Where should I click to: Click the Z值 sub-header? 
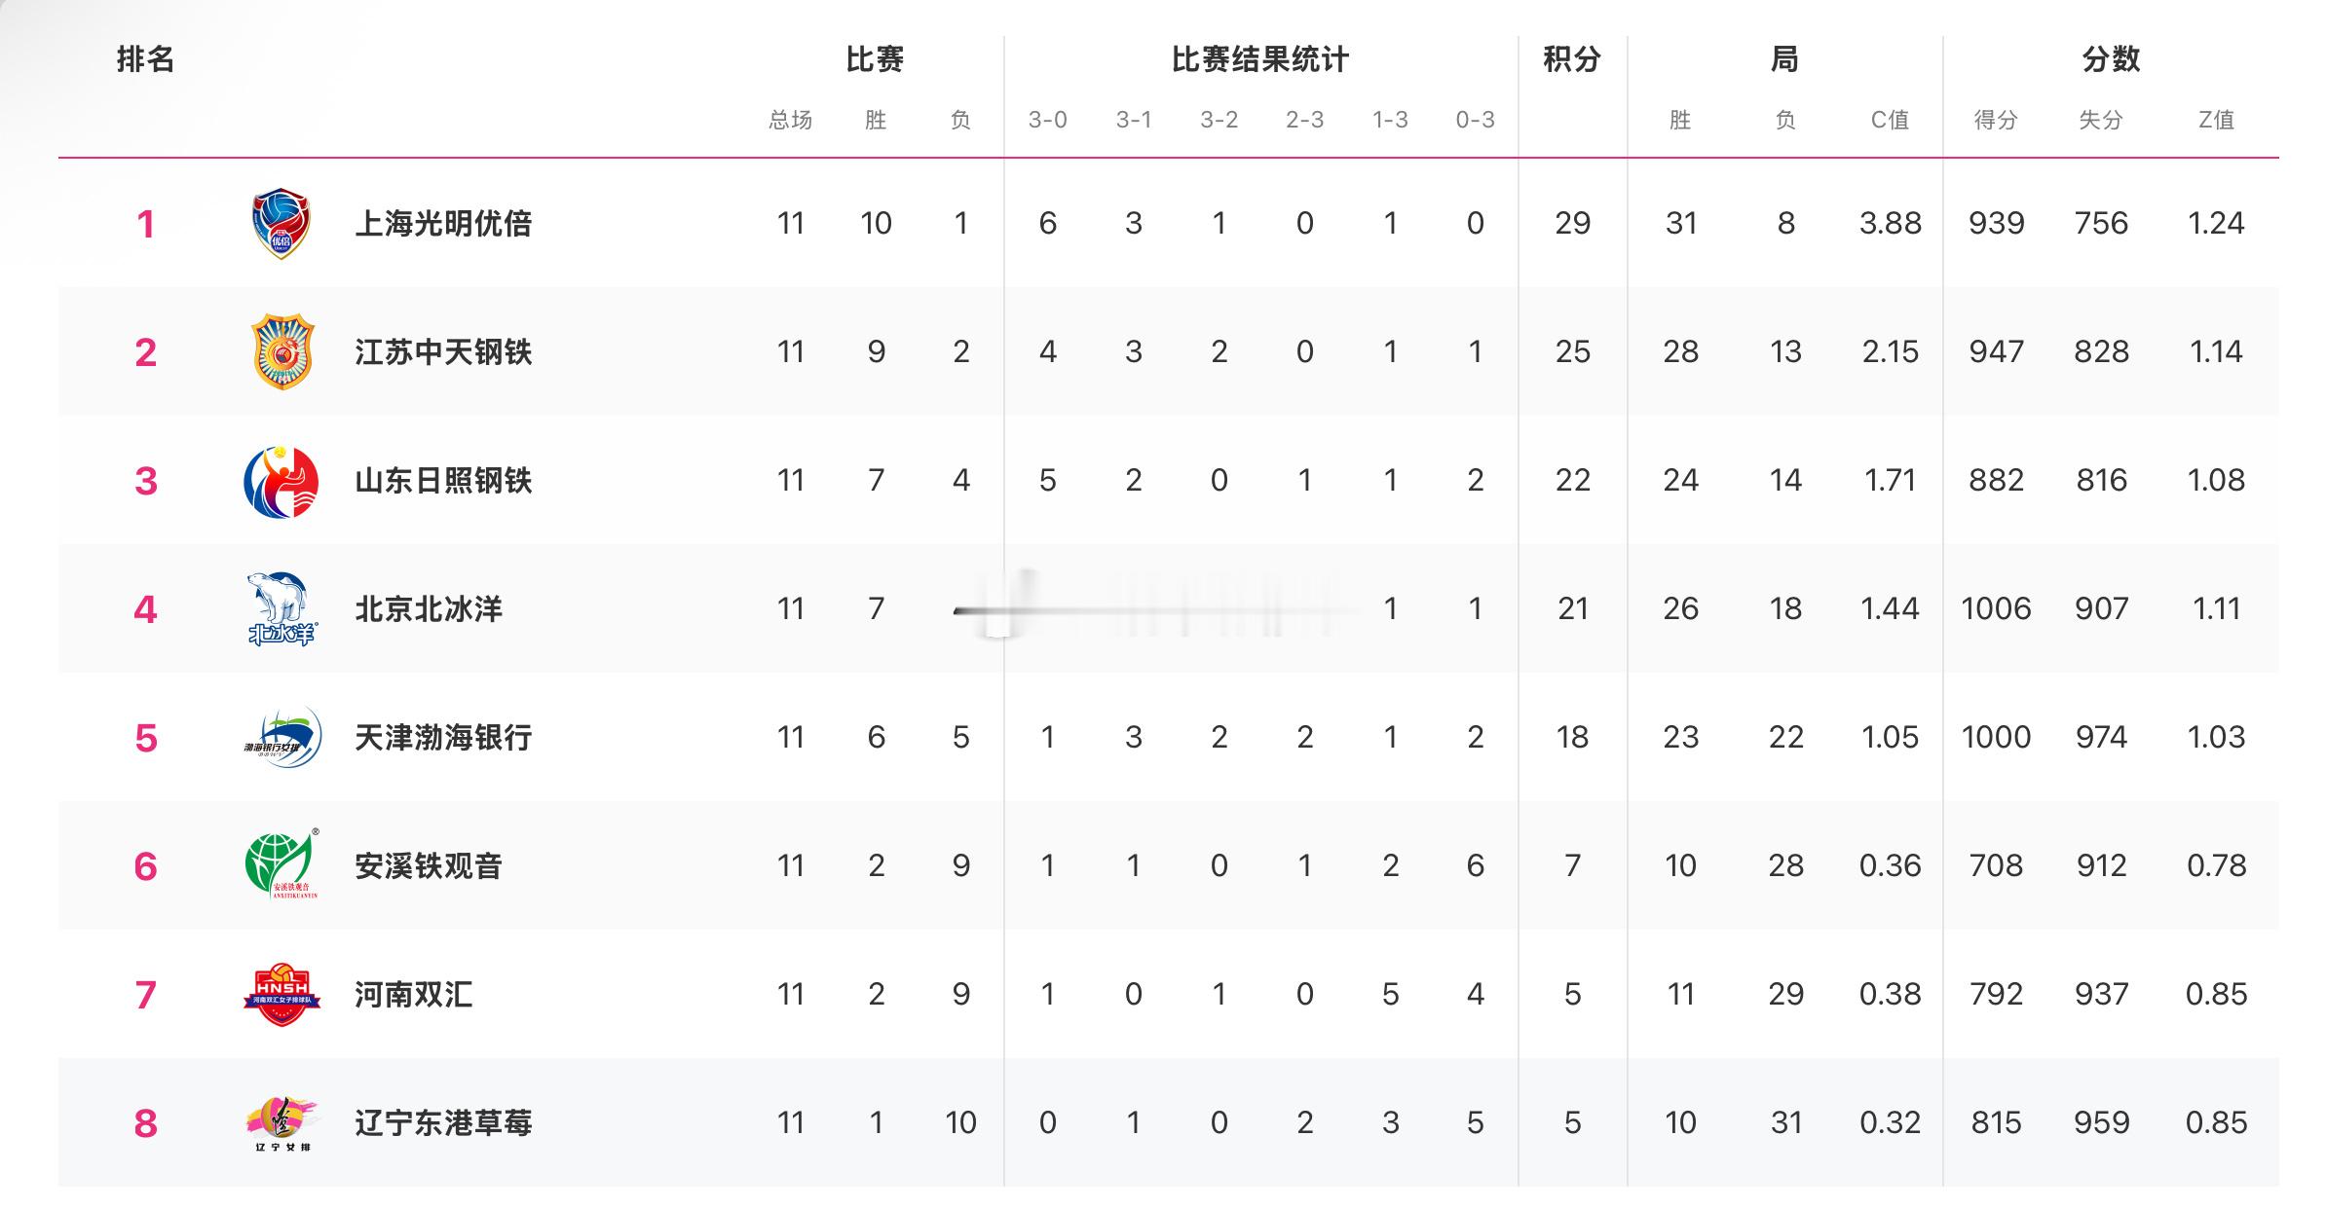(x=2216, y=120)
